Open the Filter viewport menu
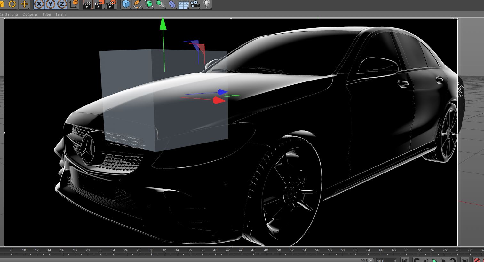This screenshot has height=262, width=484. coord(47,14)
